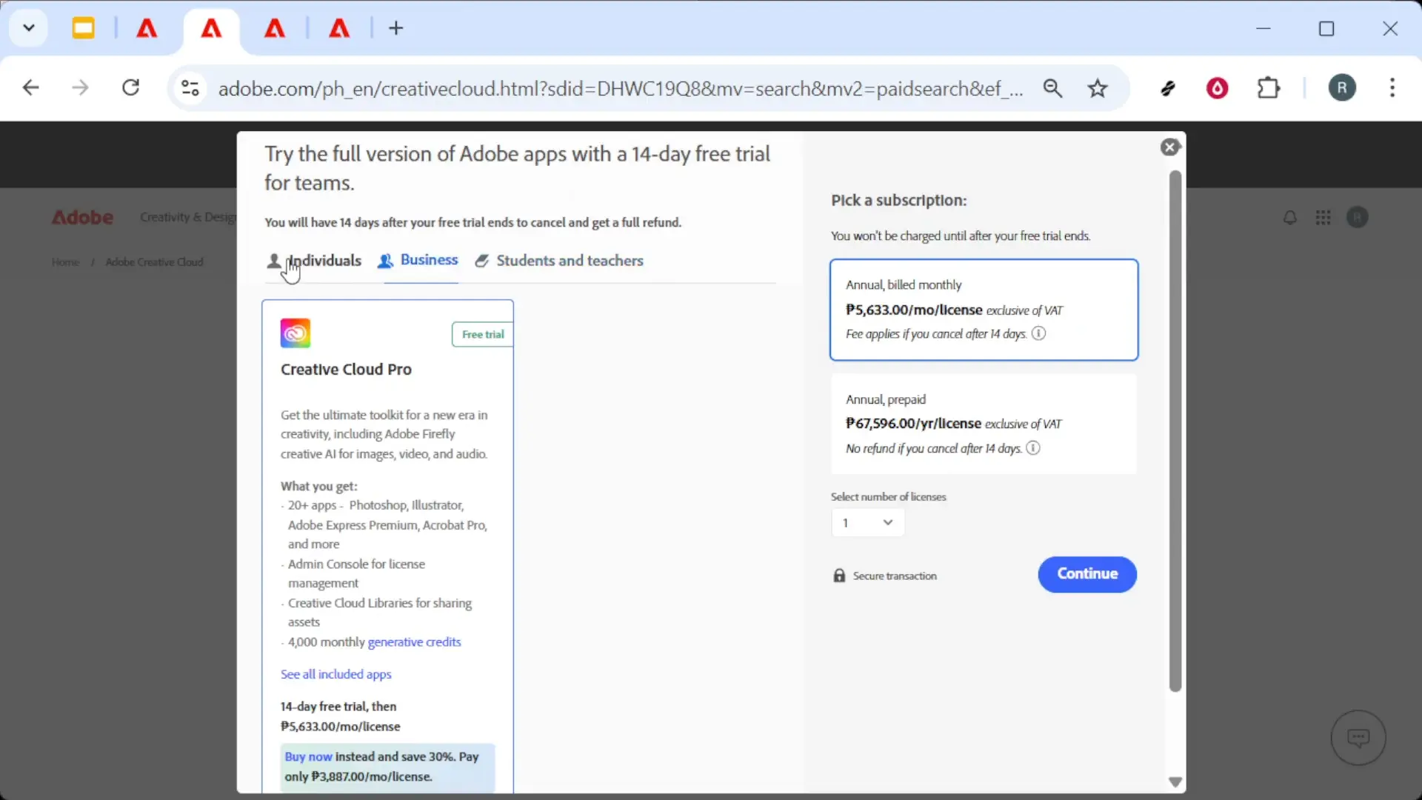This screenshot has height=800, width=1422.
Task: Click the Adobe logo in page header
Action: [82, 217]
